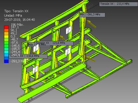Click the red color legend swatch
The height and width of the screenshot is (103, 138).
pyautogui.click(x=6, y=27)
